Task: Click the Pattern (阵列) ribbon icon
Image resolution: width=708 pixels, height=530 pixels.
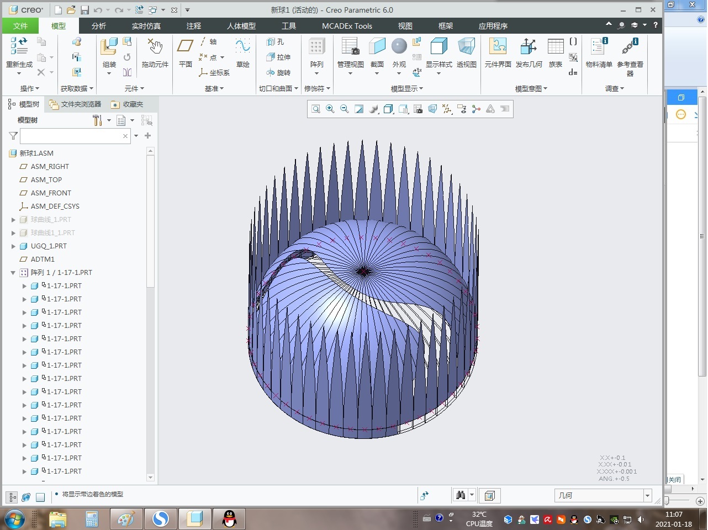Action: coord(316,47)
